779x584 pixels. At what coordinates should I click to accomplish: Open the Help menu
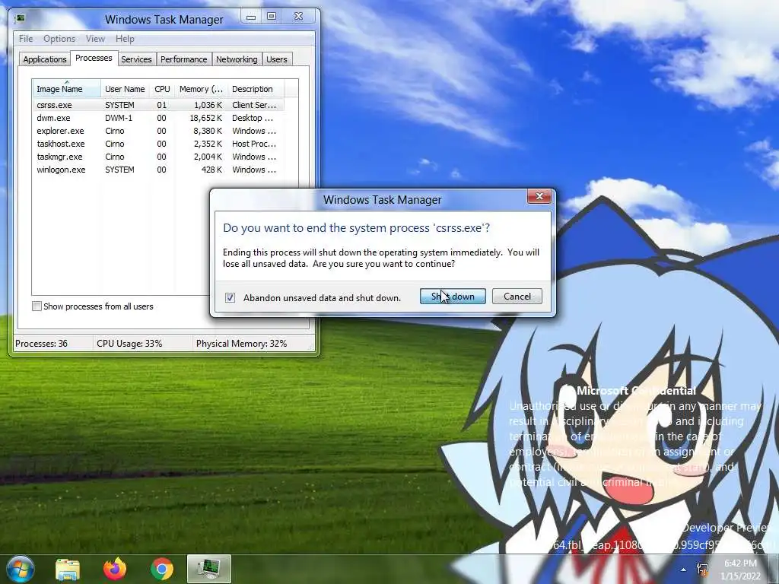pos(125,38)
